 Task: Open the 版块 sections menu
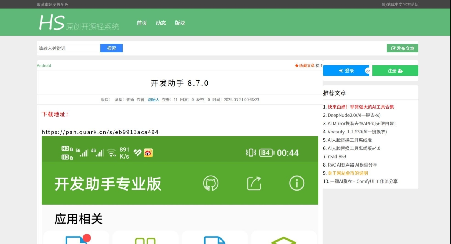(x=180, y=23)
